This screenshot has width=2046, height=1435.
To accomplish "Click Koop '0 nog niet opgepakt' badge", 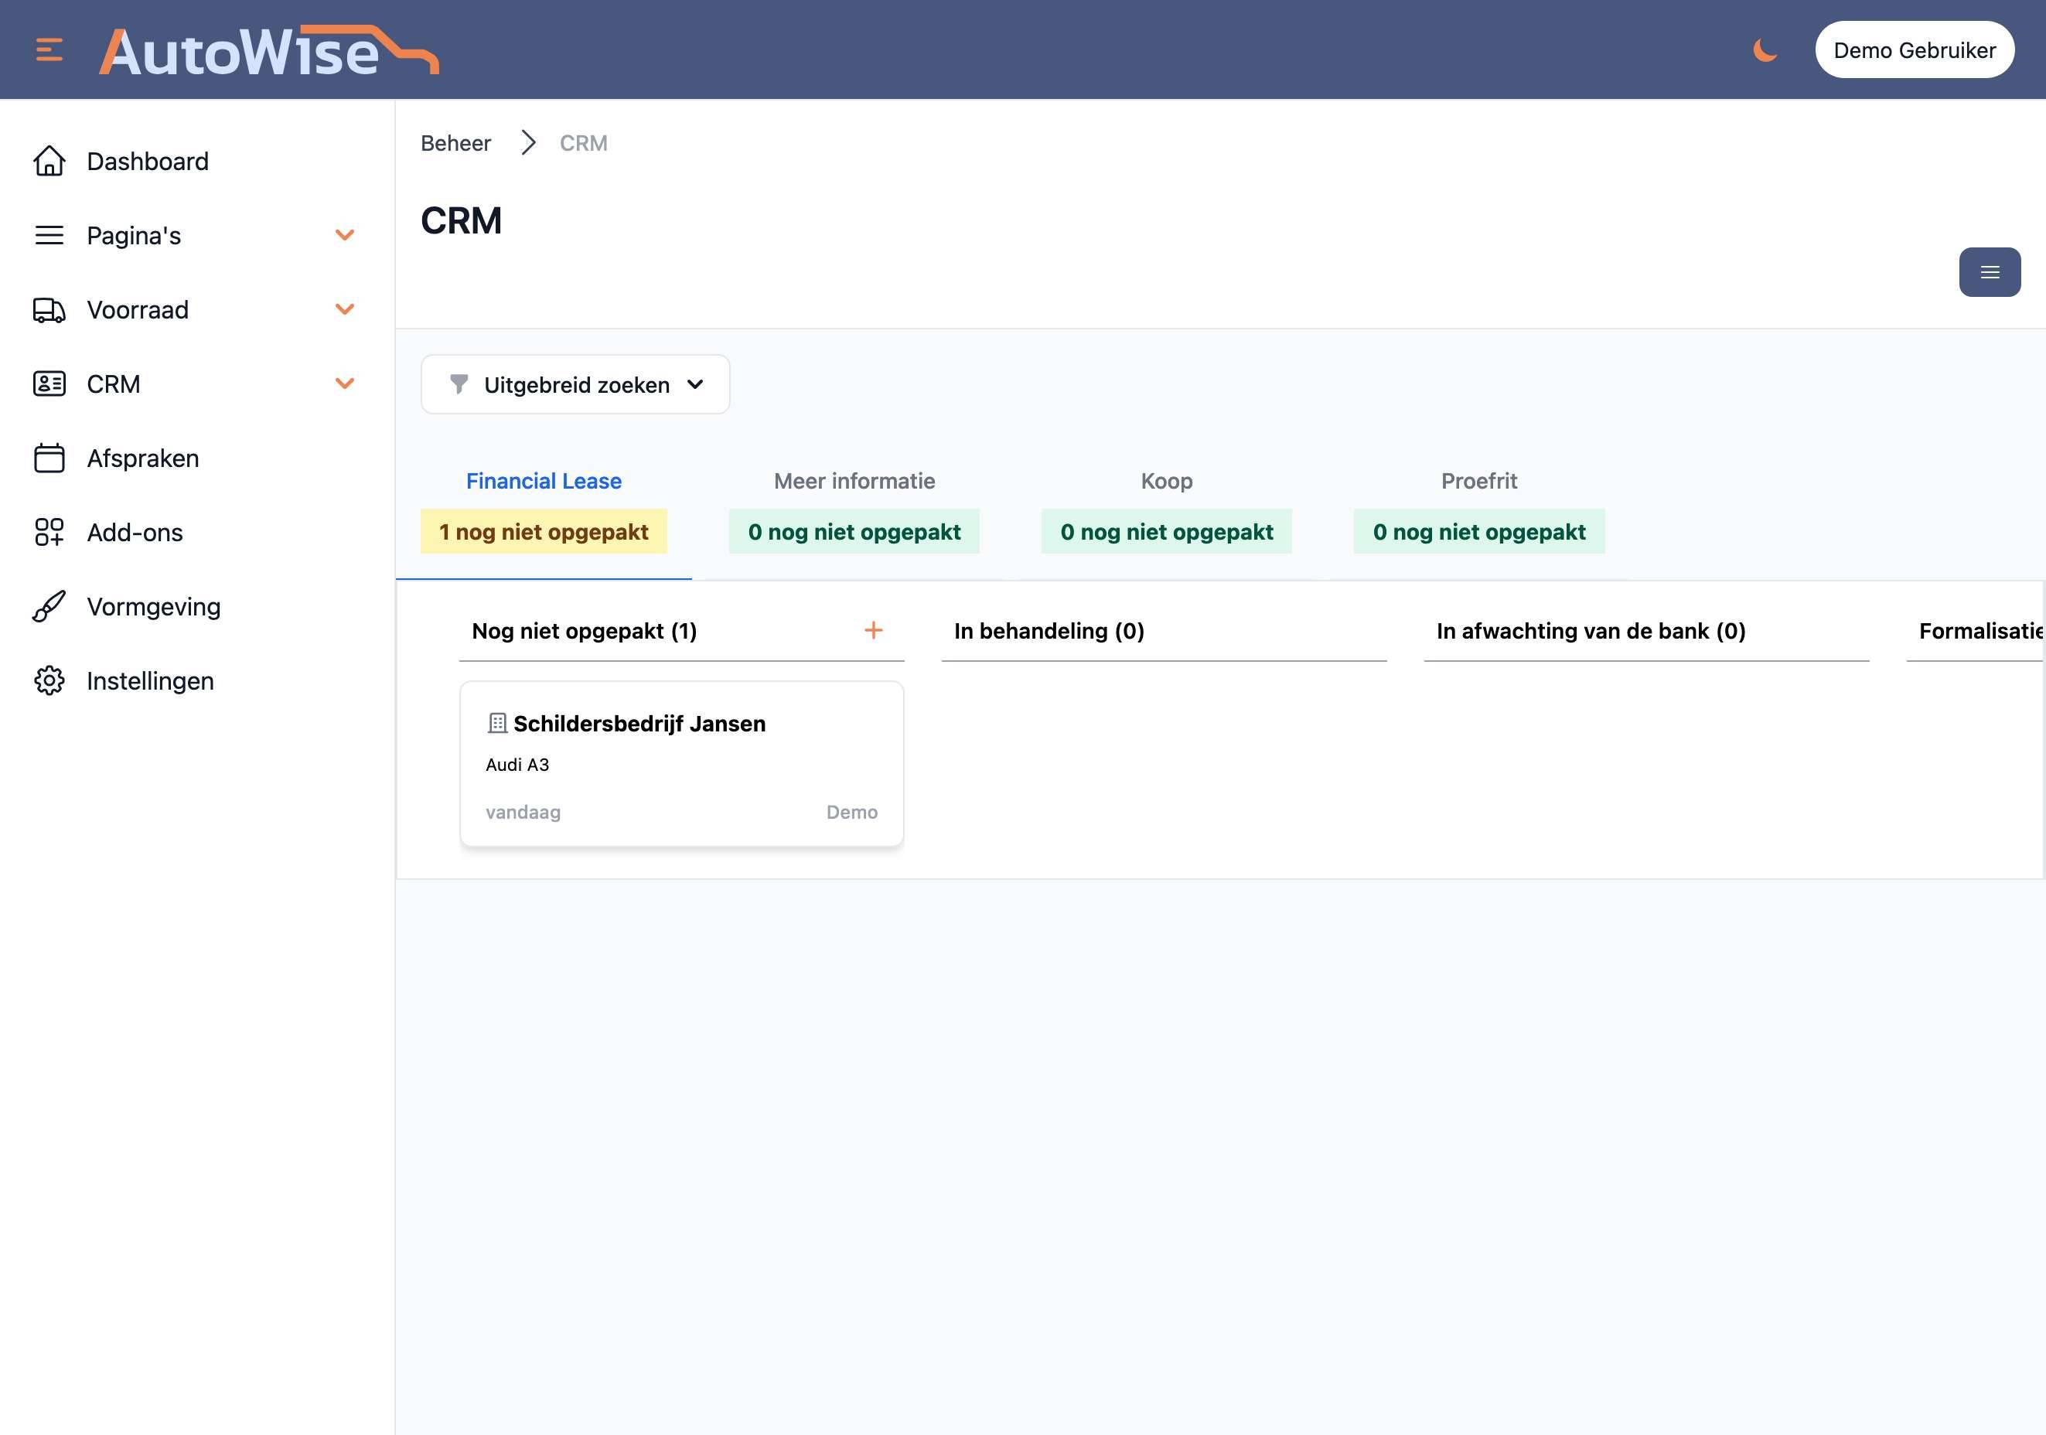I will coord(1167,531).
